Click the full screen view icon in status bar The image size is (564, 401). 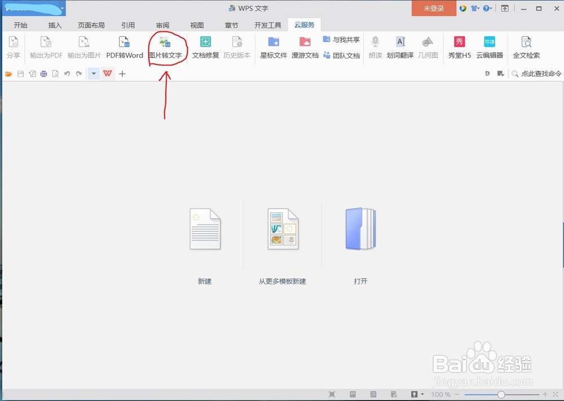click(332, 394)
